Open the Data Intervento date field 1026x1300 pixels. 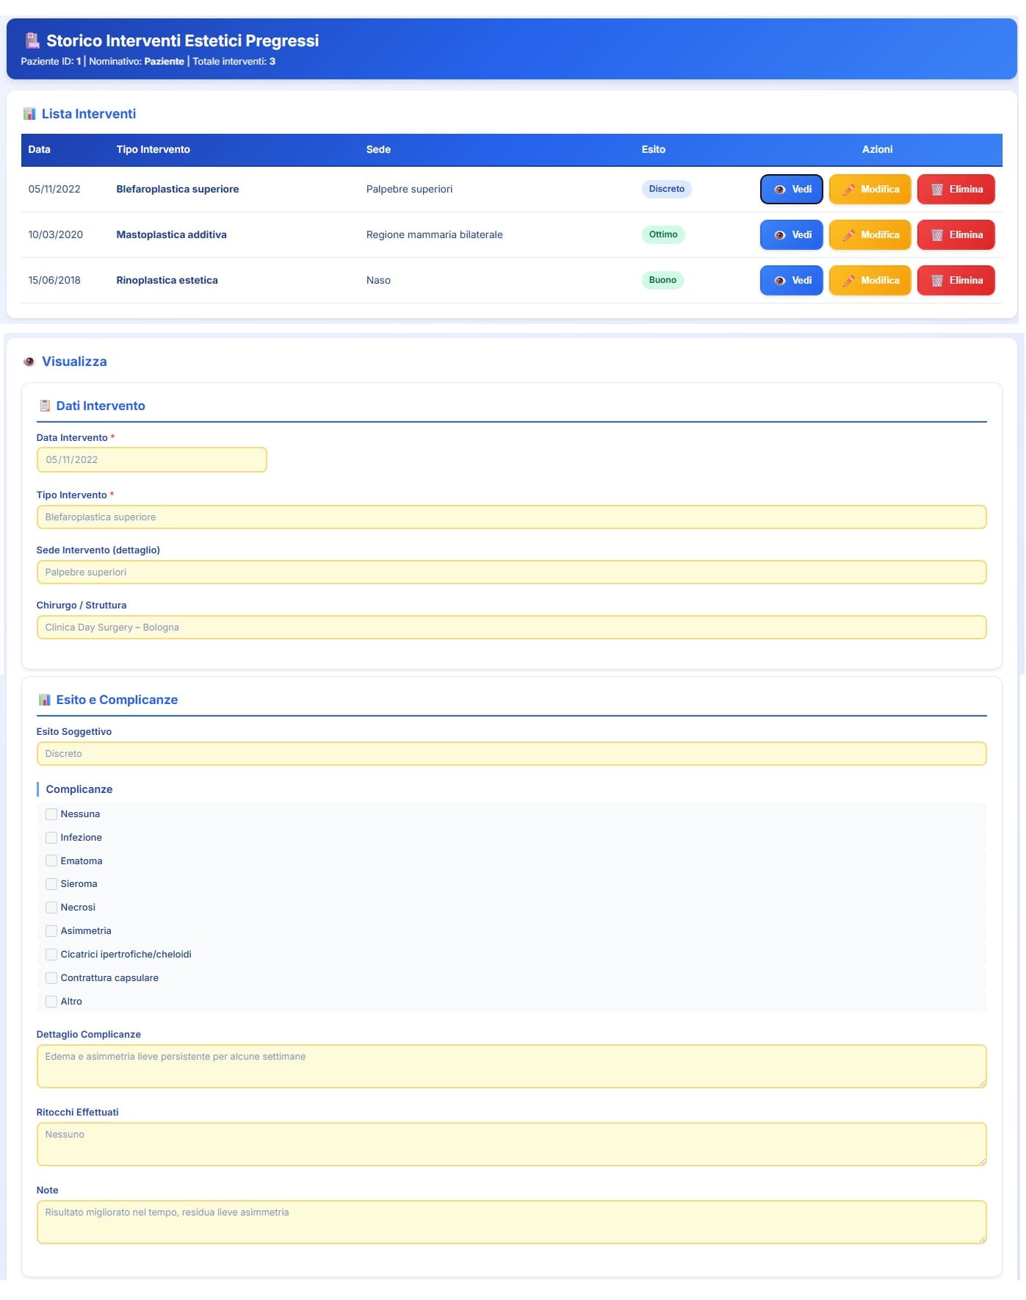point(151,460)
